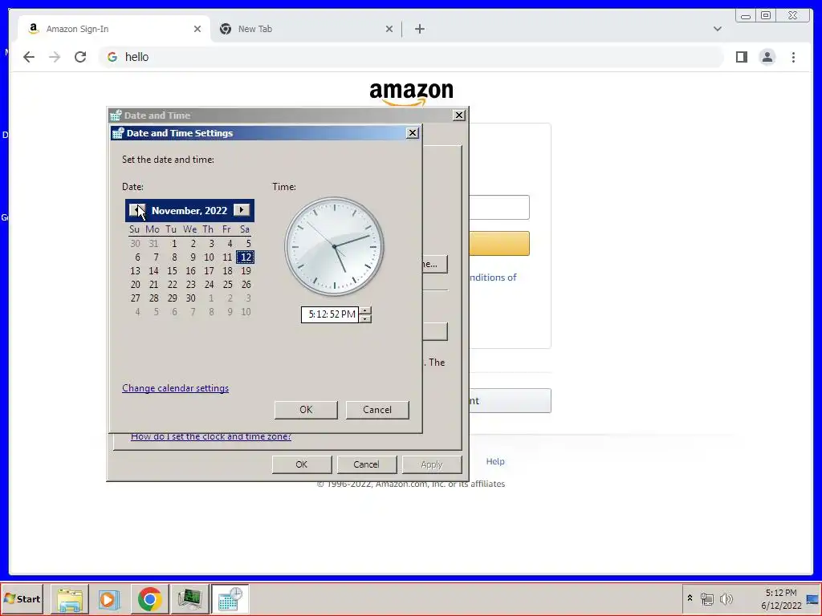
Task: Click the analog clock face
Action: 334,246
